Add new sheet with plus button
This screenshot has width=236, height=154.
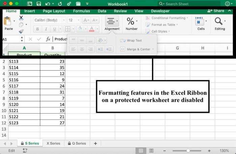pos(95,144)
